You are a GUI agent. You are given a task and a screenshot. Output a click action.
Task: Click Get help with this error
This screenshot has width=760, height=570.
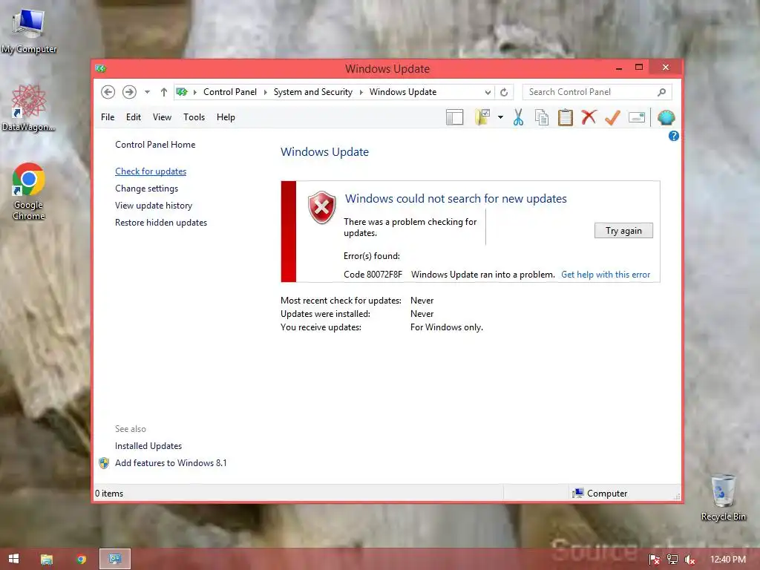606,275
